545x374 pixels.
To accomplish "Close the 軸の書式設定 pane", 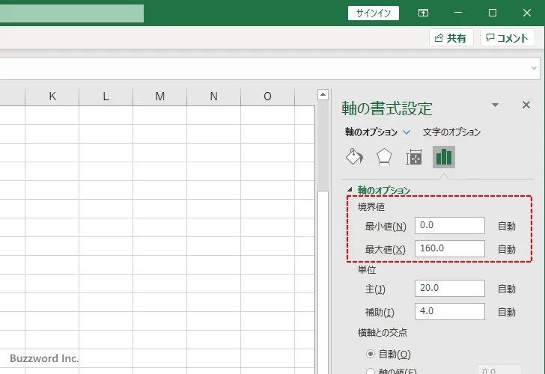I will click(x=526, y=105).
